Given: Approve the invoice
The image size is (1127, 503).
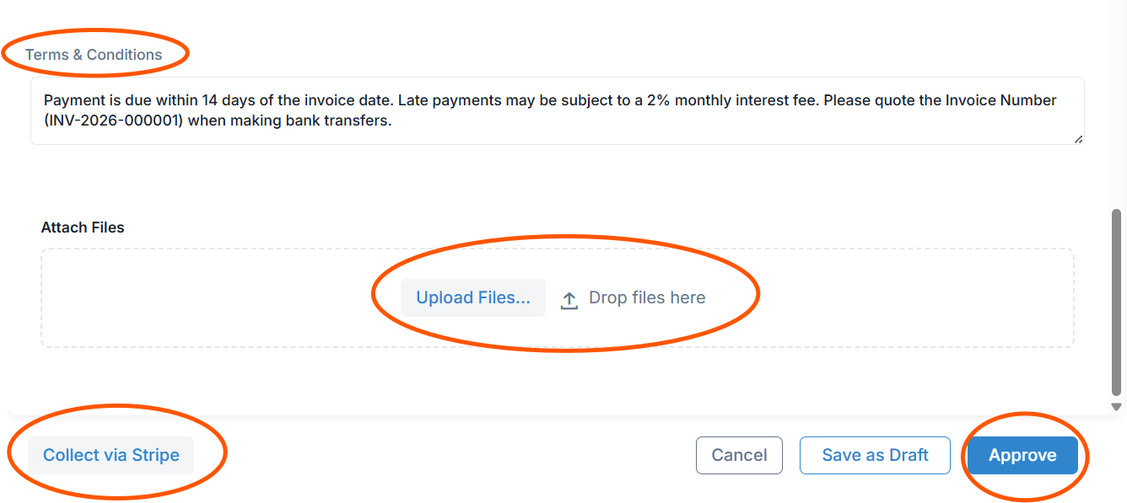Looking at the screenshot, I should click(x=1022, y=455).
